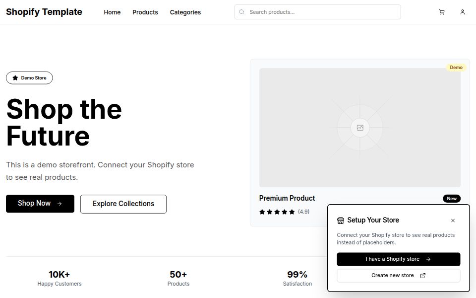Click the fifth rating star under Premium Product
This screenshot has height=298, width=476.
(x=291, y=212)
